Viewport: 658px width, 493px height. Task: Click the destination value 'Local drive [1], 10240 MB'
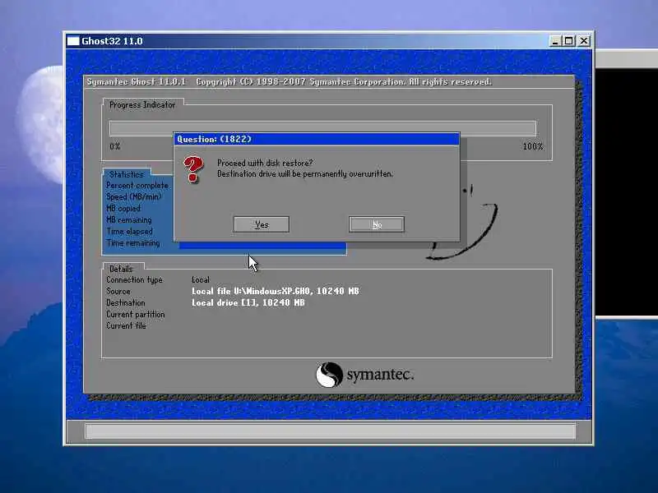(248, 302)
